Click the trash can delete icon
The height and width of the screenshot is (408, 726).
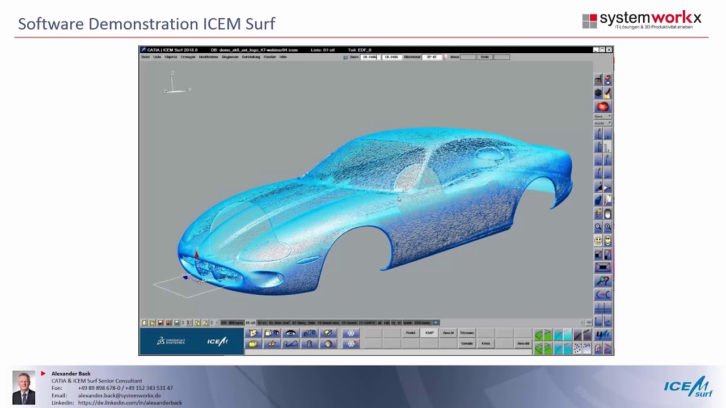click(309, 344)
